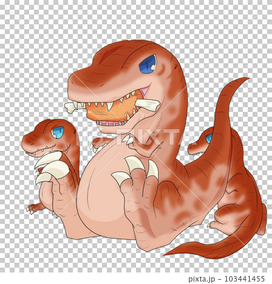
Task: Click the large dinosaur's raised foot claws
Action: coord(135,169)
